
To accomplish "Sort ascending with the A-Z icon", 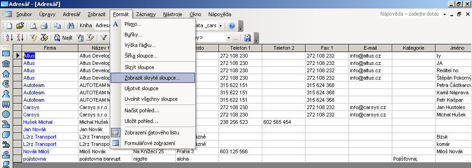I will [x=9, y=38].
